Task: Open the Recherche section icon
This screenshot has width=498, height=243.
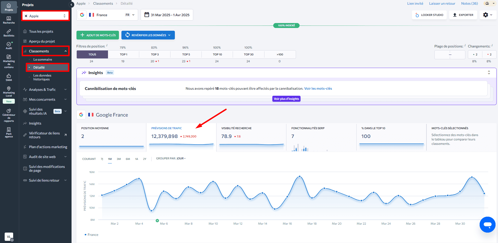Action: click(x=9, y=20)
